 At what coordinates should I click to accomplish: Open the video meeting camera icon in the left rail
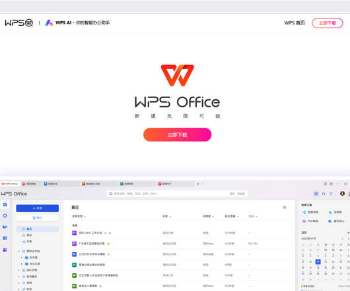tap(5, 226)
